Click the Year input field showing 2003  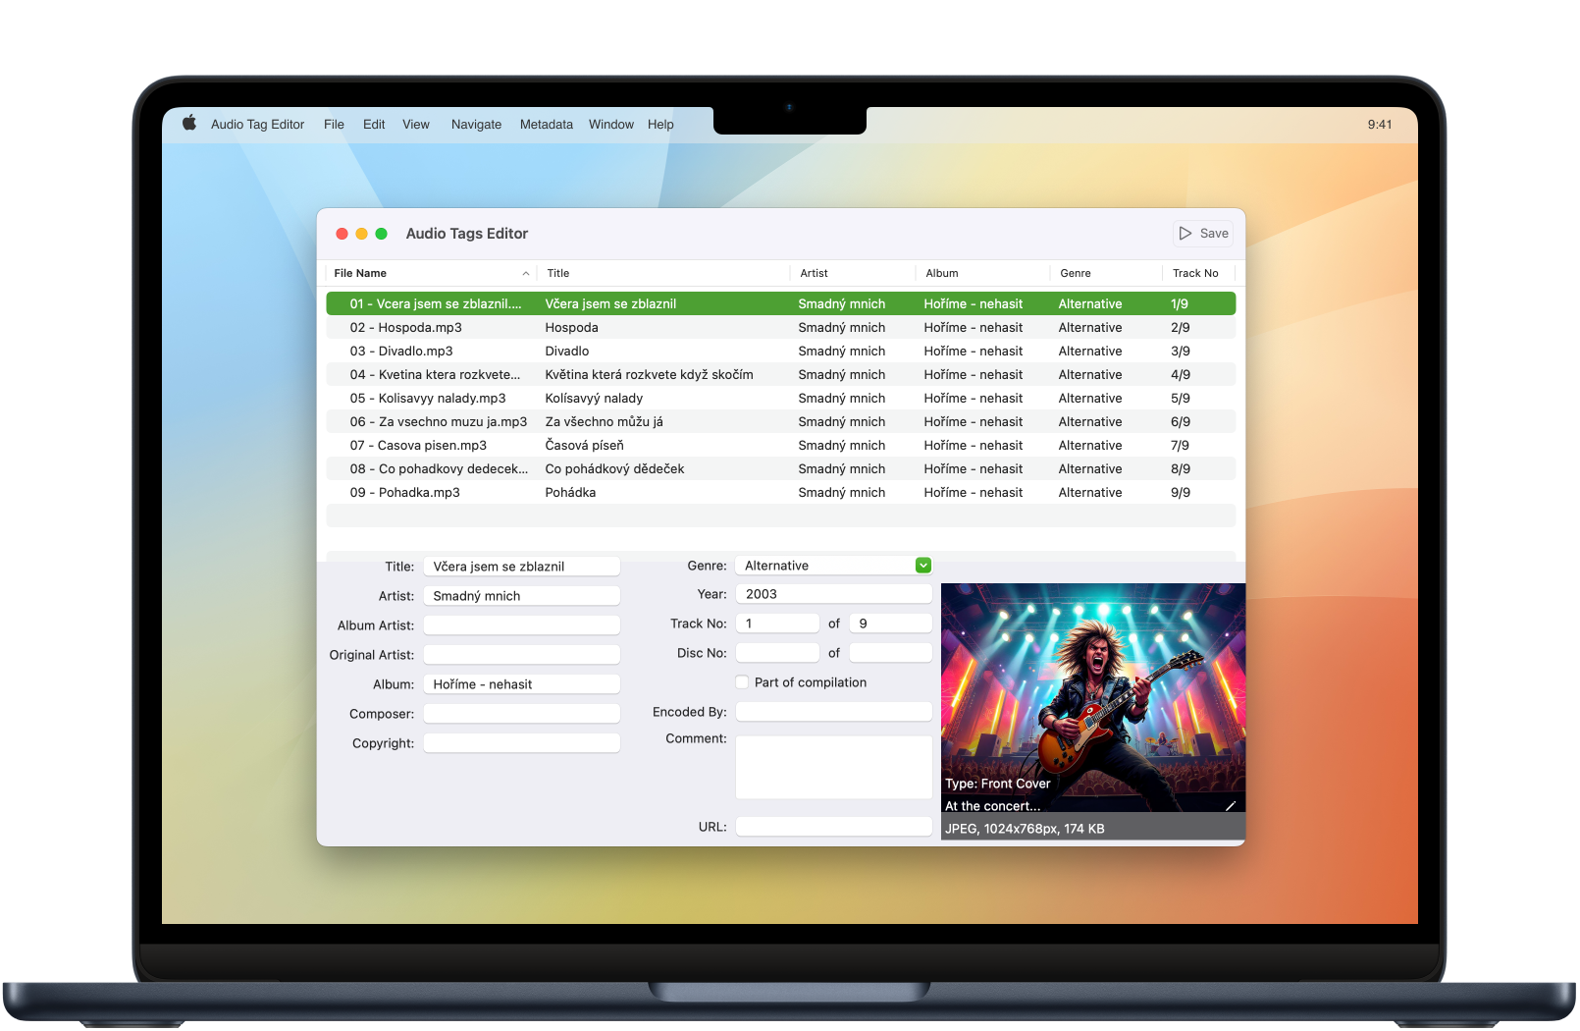click(x=832, y=593)
